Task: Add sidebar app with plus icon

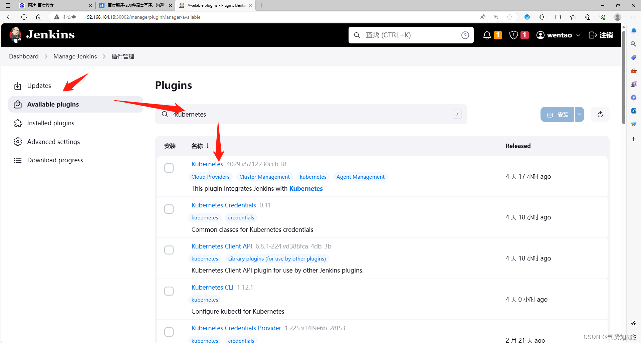Action: pyautogui.click(x=633, y=139)
